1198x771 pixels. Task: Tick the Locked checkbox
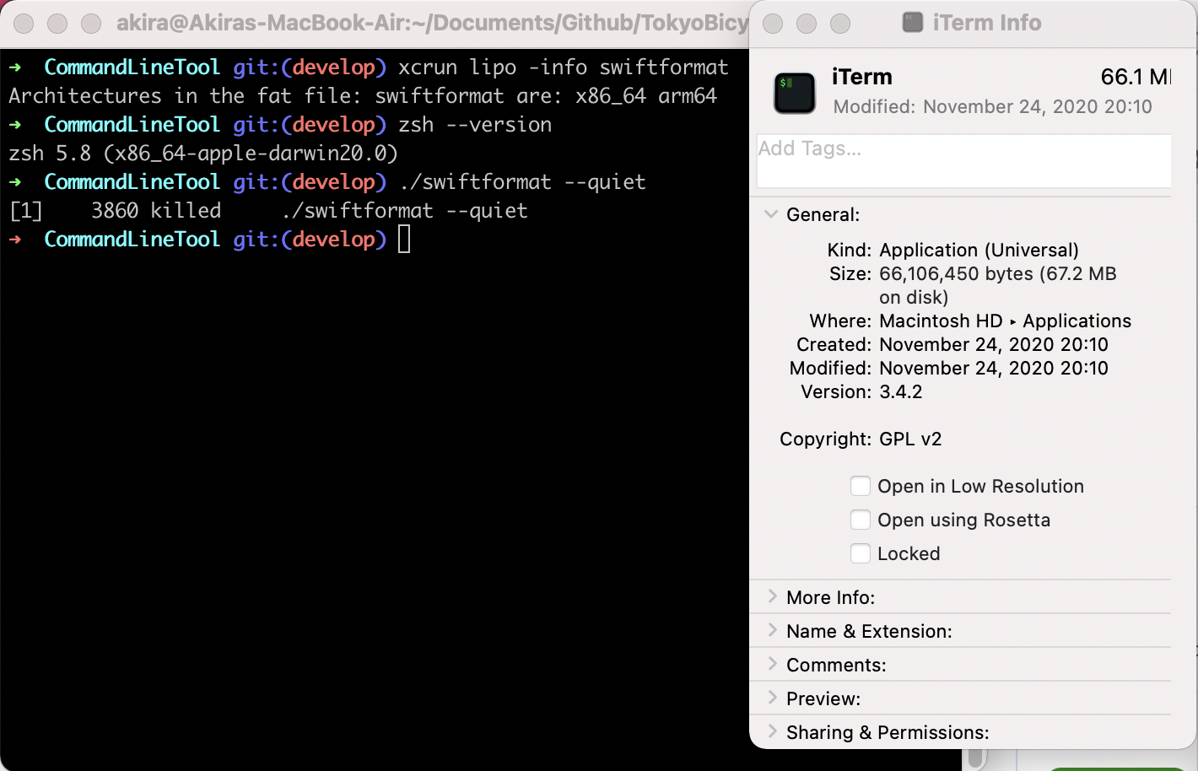point(861,553)
